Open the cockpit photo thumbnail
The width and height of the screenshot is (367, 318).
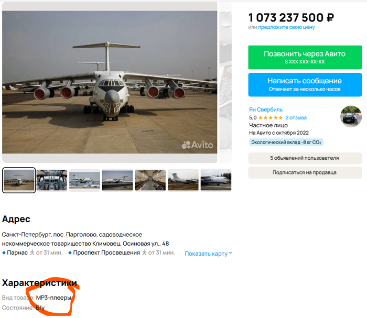tap(52, 180)
